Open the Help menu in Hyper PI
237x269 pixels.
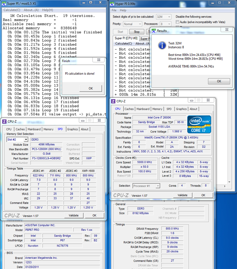tap(123, 10)
